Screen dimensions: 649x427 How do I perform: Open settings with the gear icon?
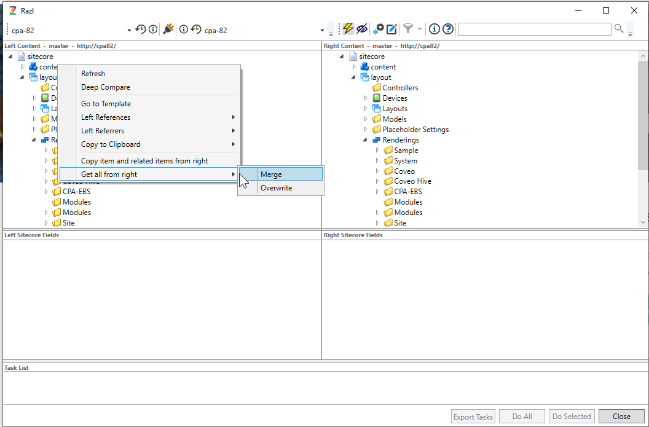click(379, 29)
